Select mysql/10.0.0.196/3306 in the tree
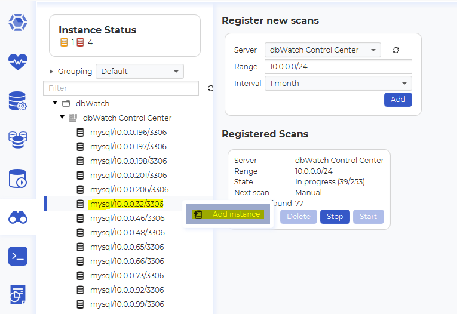 (128, 133)
